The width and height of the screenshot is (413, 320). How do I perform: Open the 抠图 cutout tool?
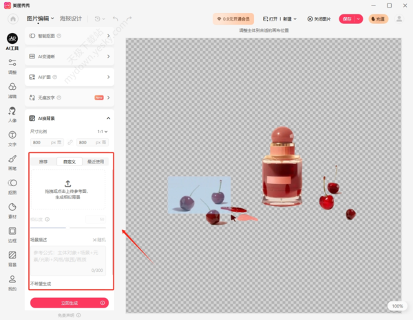12,185
